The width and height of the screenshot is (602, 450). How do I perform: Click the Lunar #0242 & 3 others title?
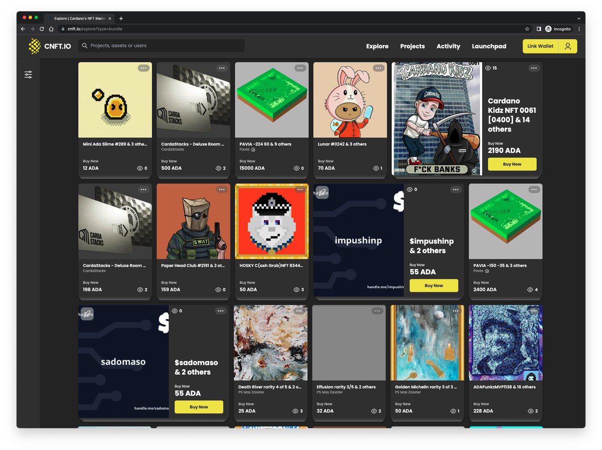click(342, 144)
